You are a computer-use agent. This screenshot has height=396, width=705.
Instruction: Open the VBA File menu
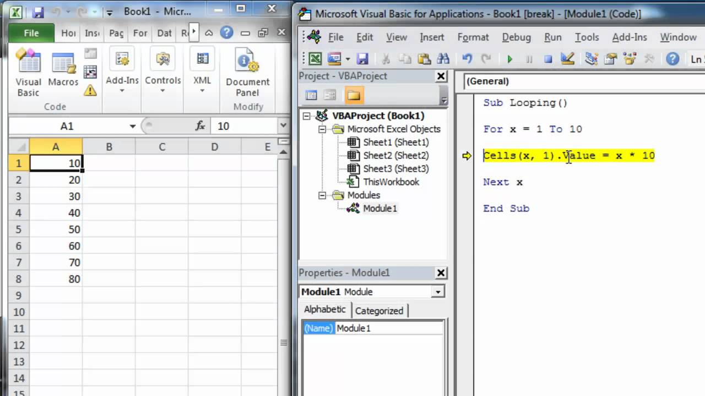[x=335, y=37]
